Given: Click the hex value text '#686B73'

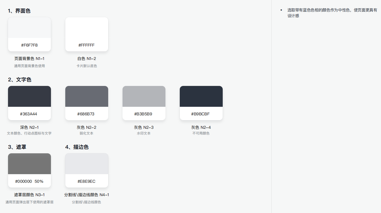Looking at the screenshot, I should pyautogui.click(x=86, y=114).
